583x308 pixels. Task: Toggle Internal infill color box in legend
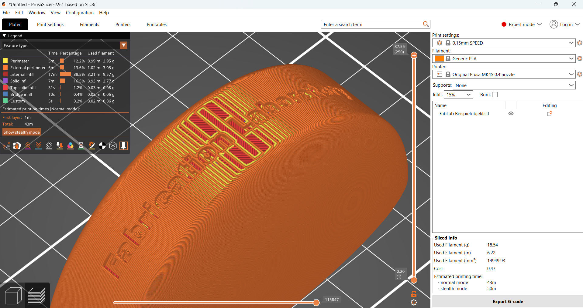click(5, 74)
